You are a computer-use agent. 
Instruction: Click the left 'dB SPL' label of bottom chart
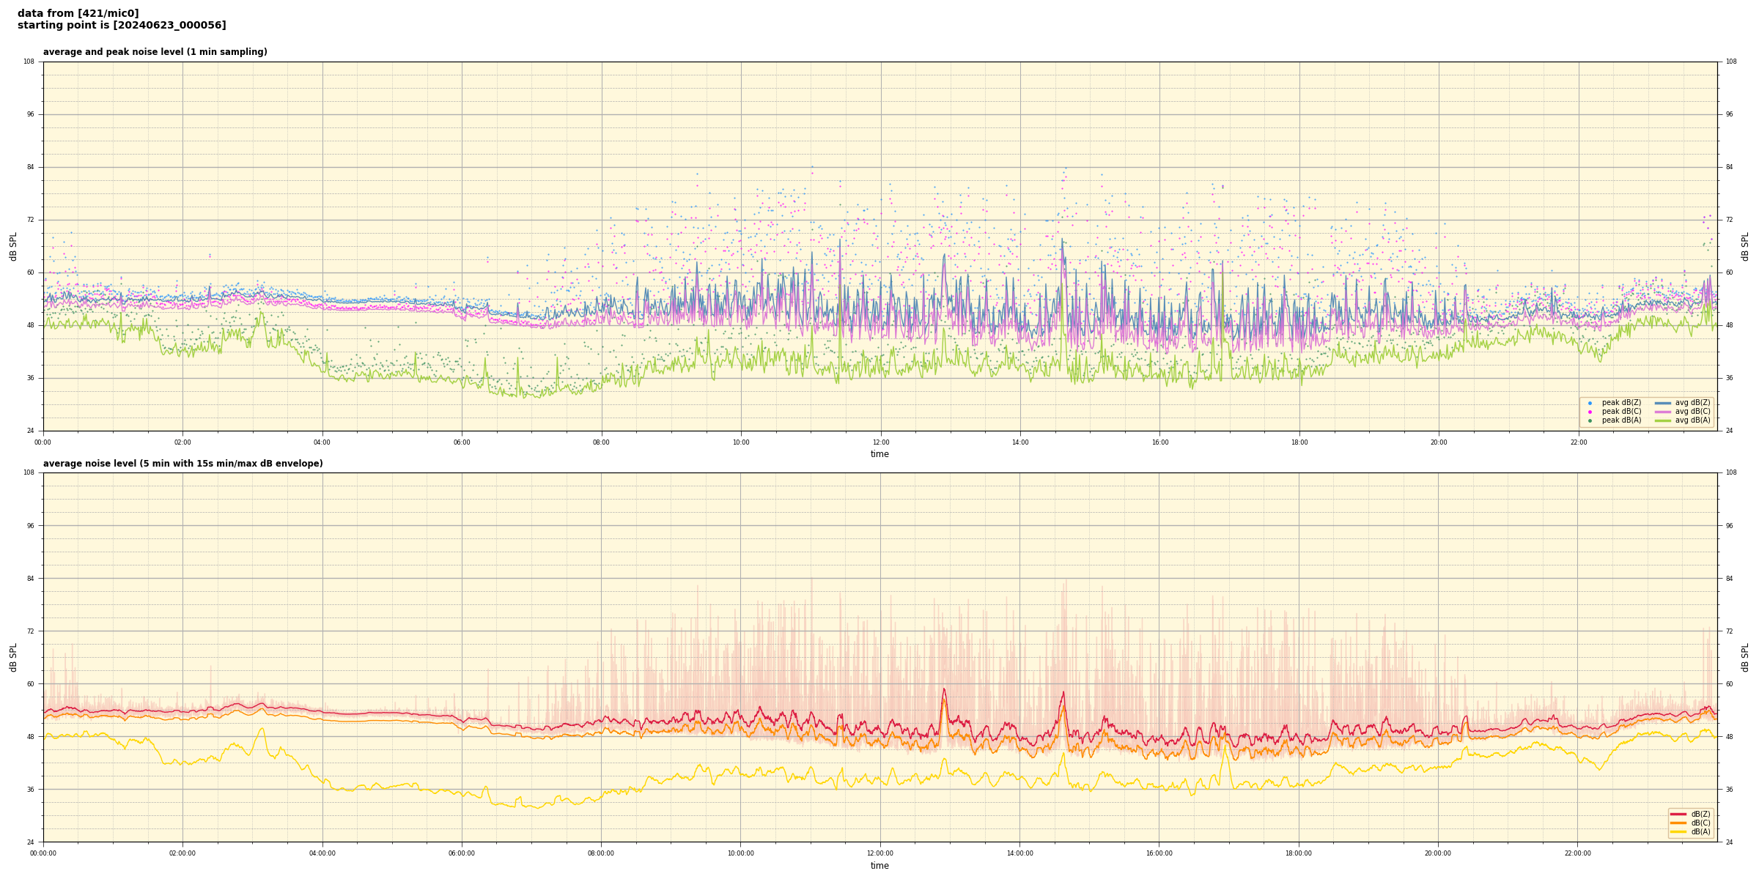pyautogui.click(x=13, y=657)
